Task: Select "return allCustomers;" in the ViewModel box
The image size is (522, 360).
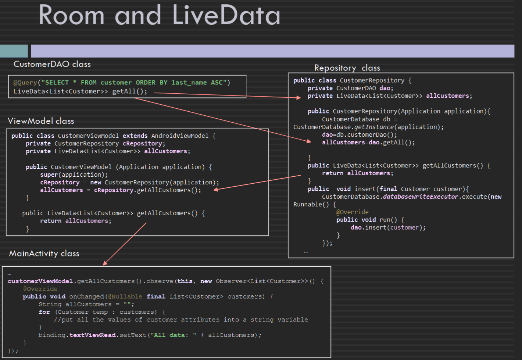Action: pyautogui.click(x=75, y=221)
